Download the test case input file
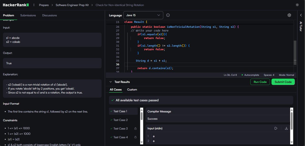 tap(286, 128)
